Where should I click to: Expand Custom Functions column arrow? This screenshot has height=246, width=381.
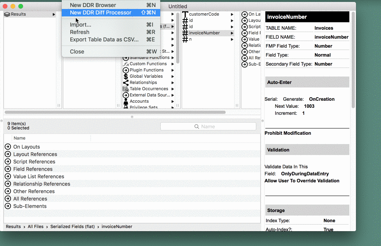(x=172, y=64)
